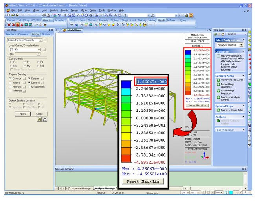
Task: Open the m length unit dropdown in status bar
Action: (x=198, y=192)
